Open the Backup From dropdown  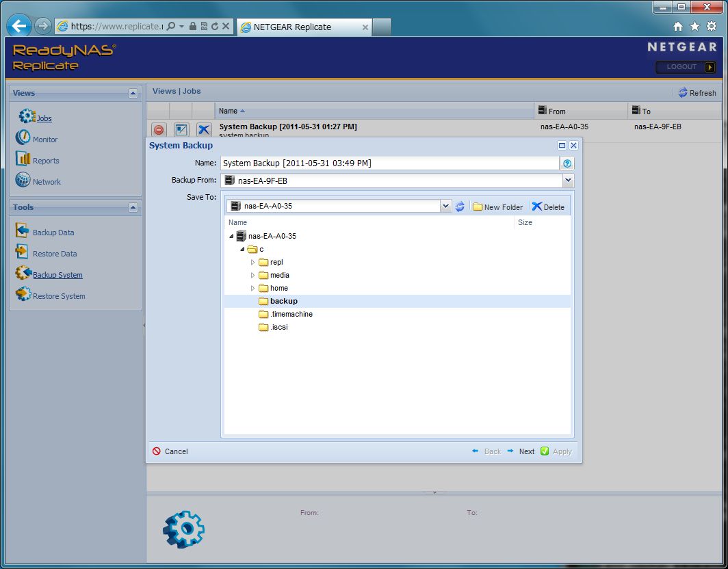(x=567, y=181)
